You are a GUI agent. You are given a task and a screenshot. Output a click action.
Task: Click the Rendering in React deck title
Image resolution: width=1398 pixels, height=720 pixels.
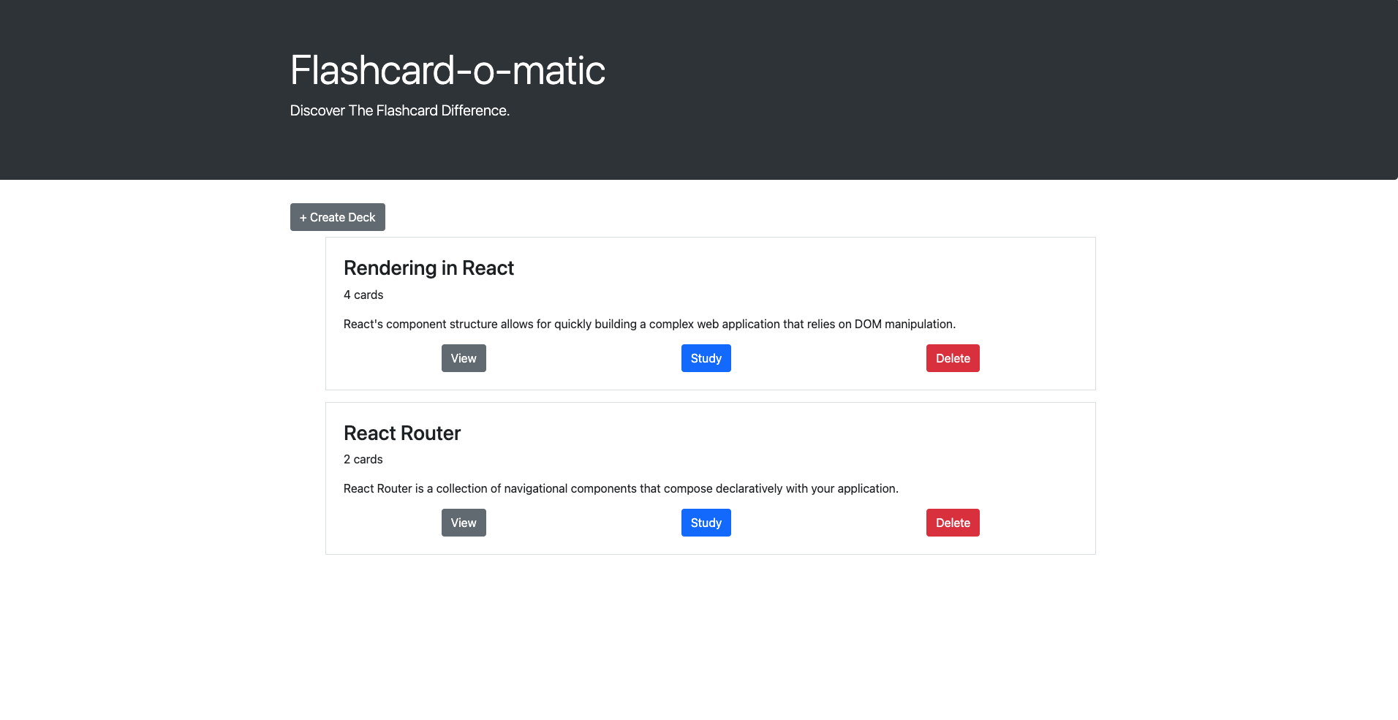pos(428,268)
